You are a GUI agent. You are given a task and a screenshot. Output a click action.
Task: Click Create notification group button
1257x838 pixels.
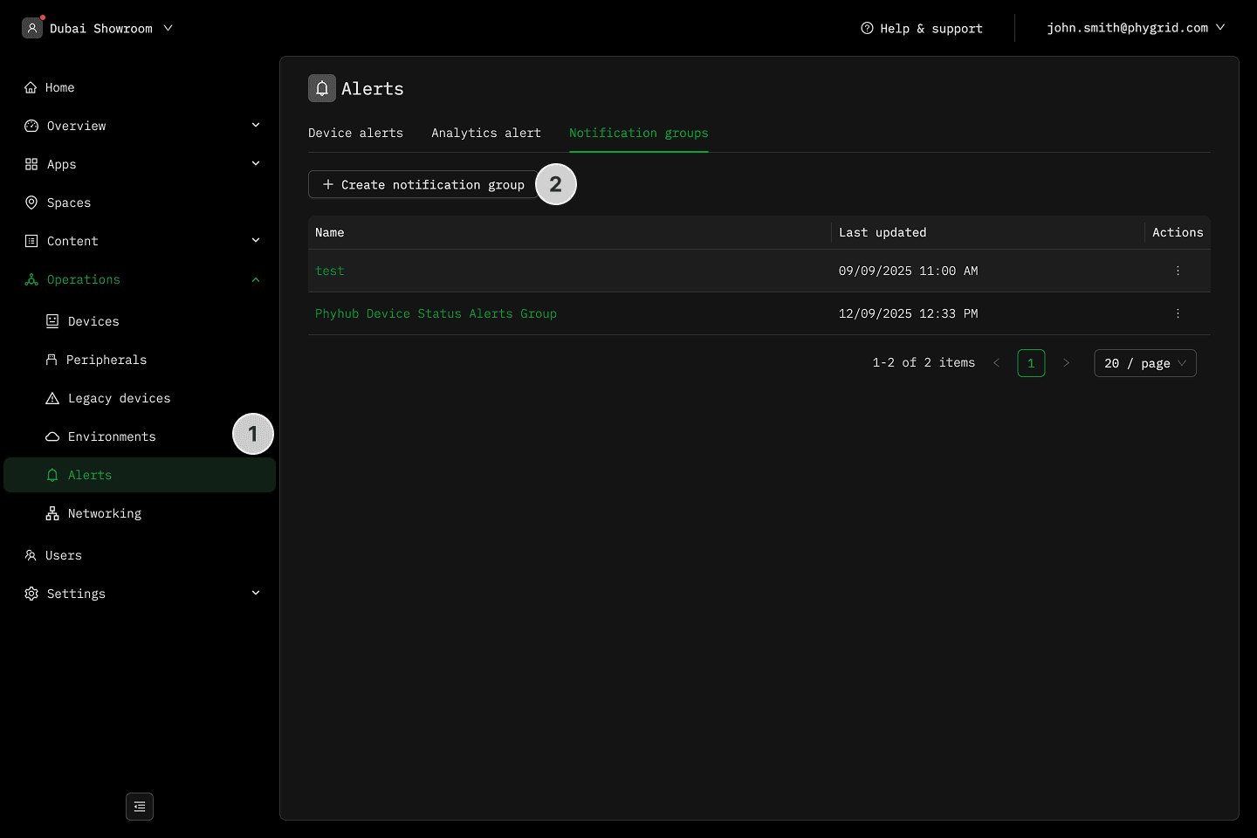pos(423,184)
